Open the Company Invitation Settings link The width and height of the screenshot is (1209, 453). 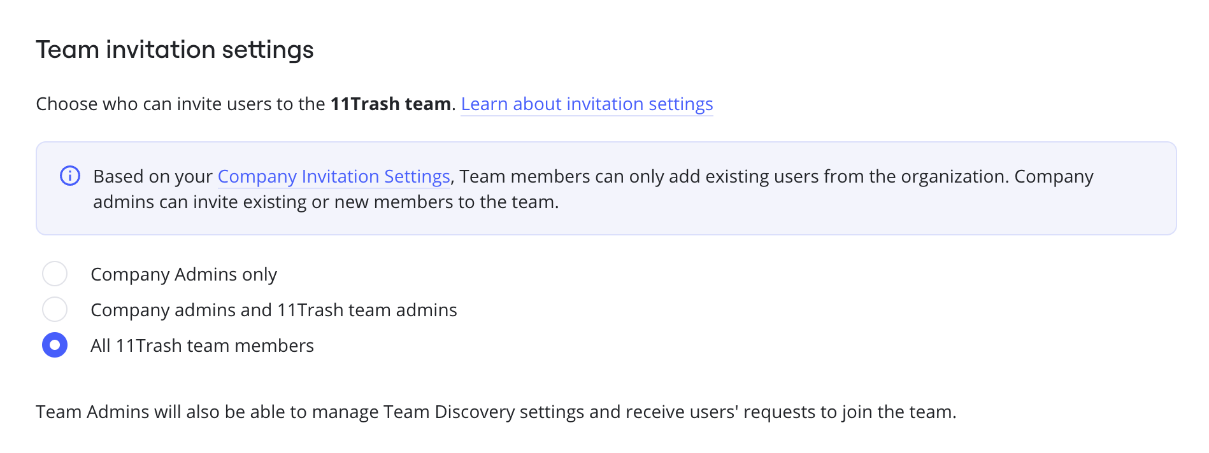coord(334,176)
